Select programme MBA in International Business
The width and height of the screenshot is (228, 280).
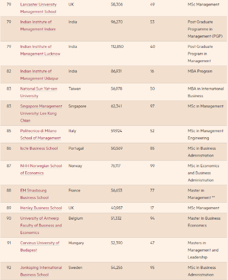(x=206, y=92)
